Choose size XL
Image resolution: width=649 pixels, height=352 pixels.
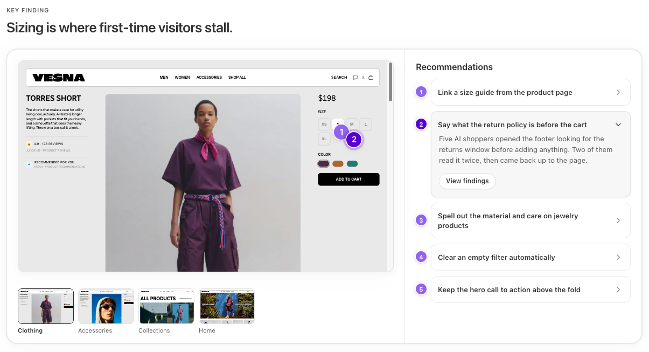click(324, 139)
